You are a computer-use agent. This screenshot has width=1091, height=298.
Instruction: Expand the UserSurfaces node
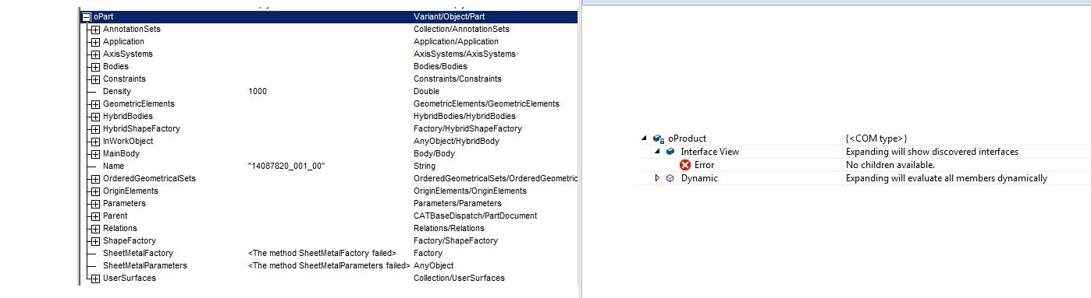(x=95, y=278)
